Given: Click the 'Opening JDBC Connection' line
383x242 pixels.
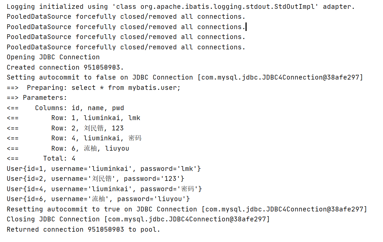Looking at the screenshot, I should 53,57.
